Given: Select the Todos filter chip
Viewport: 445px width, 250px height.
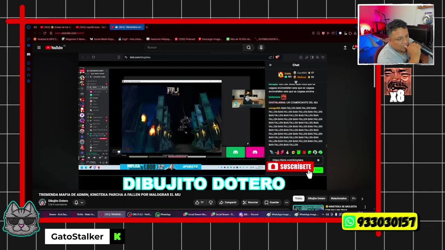Looking at the screenshot, I should [x=299, y=199].
